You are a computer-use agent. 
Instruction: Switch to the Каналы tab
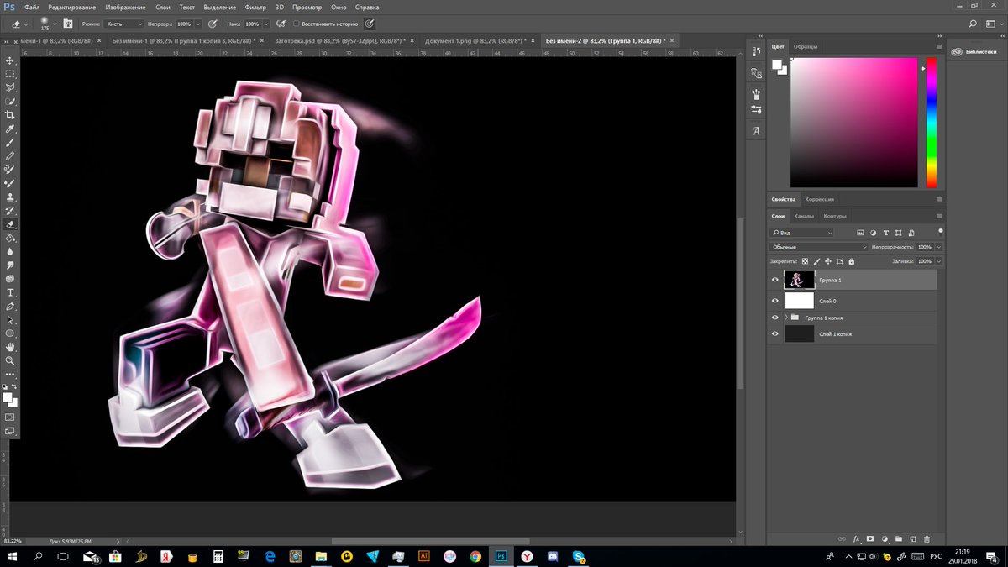click(x=805, y=216)
